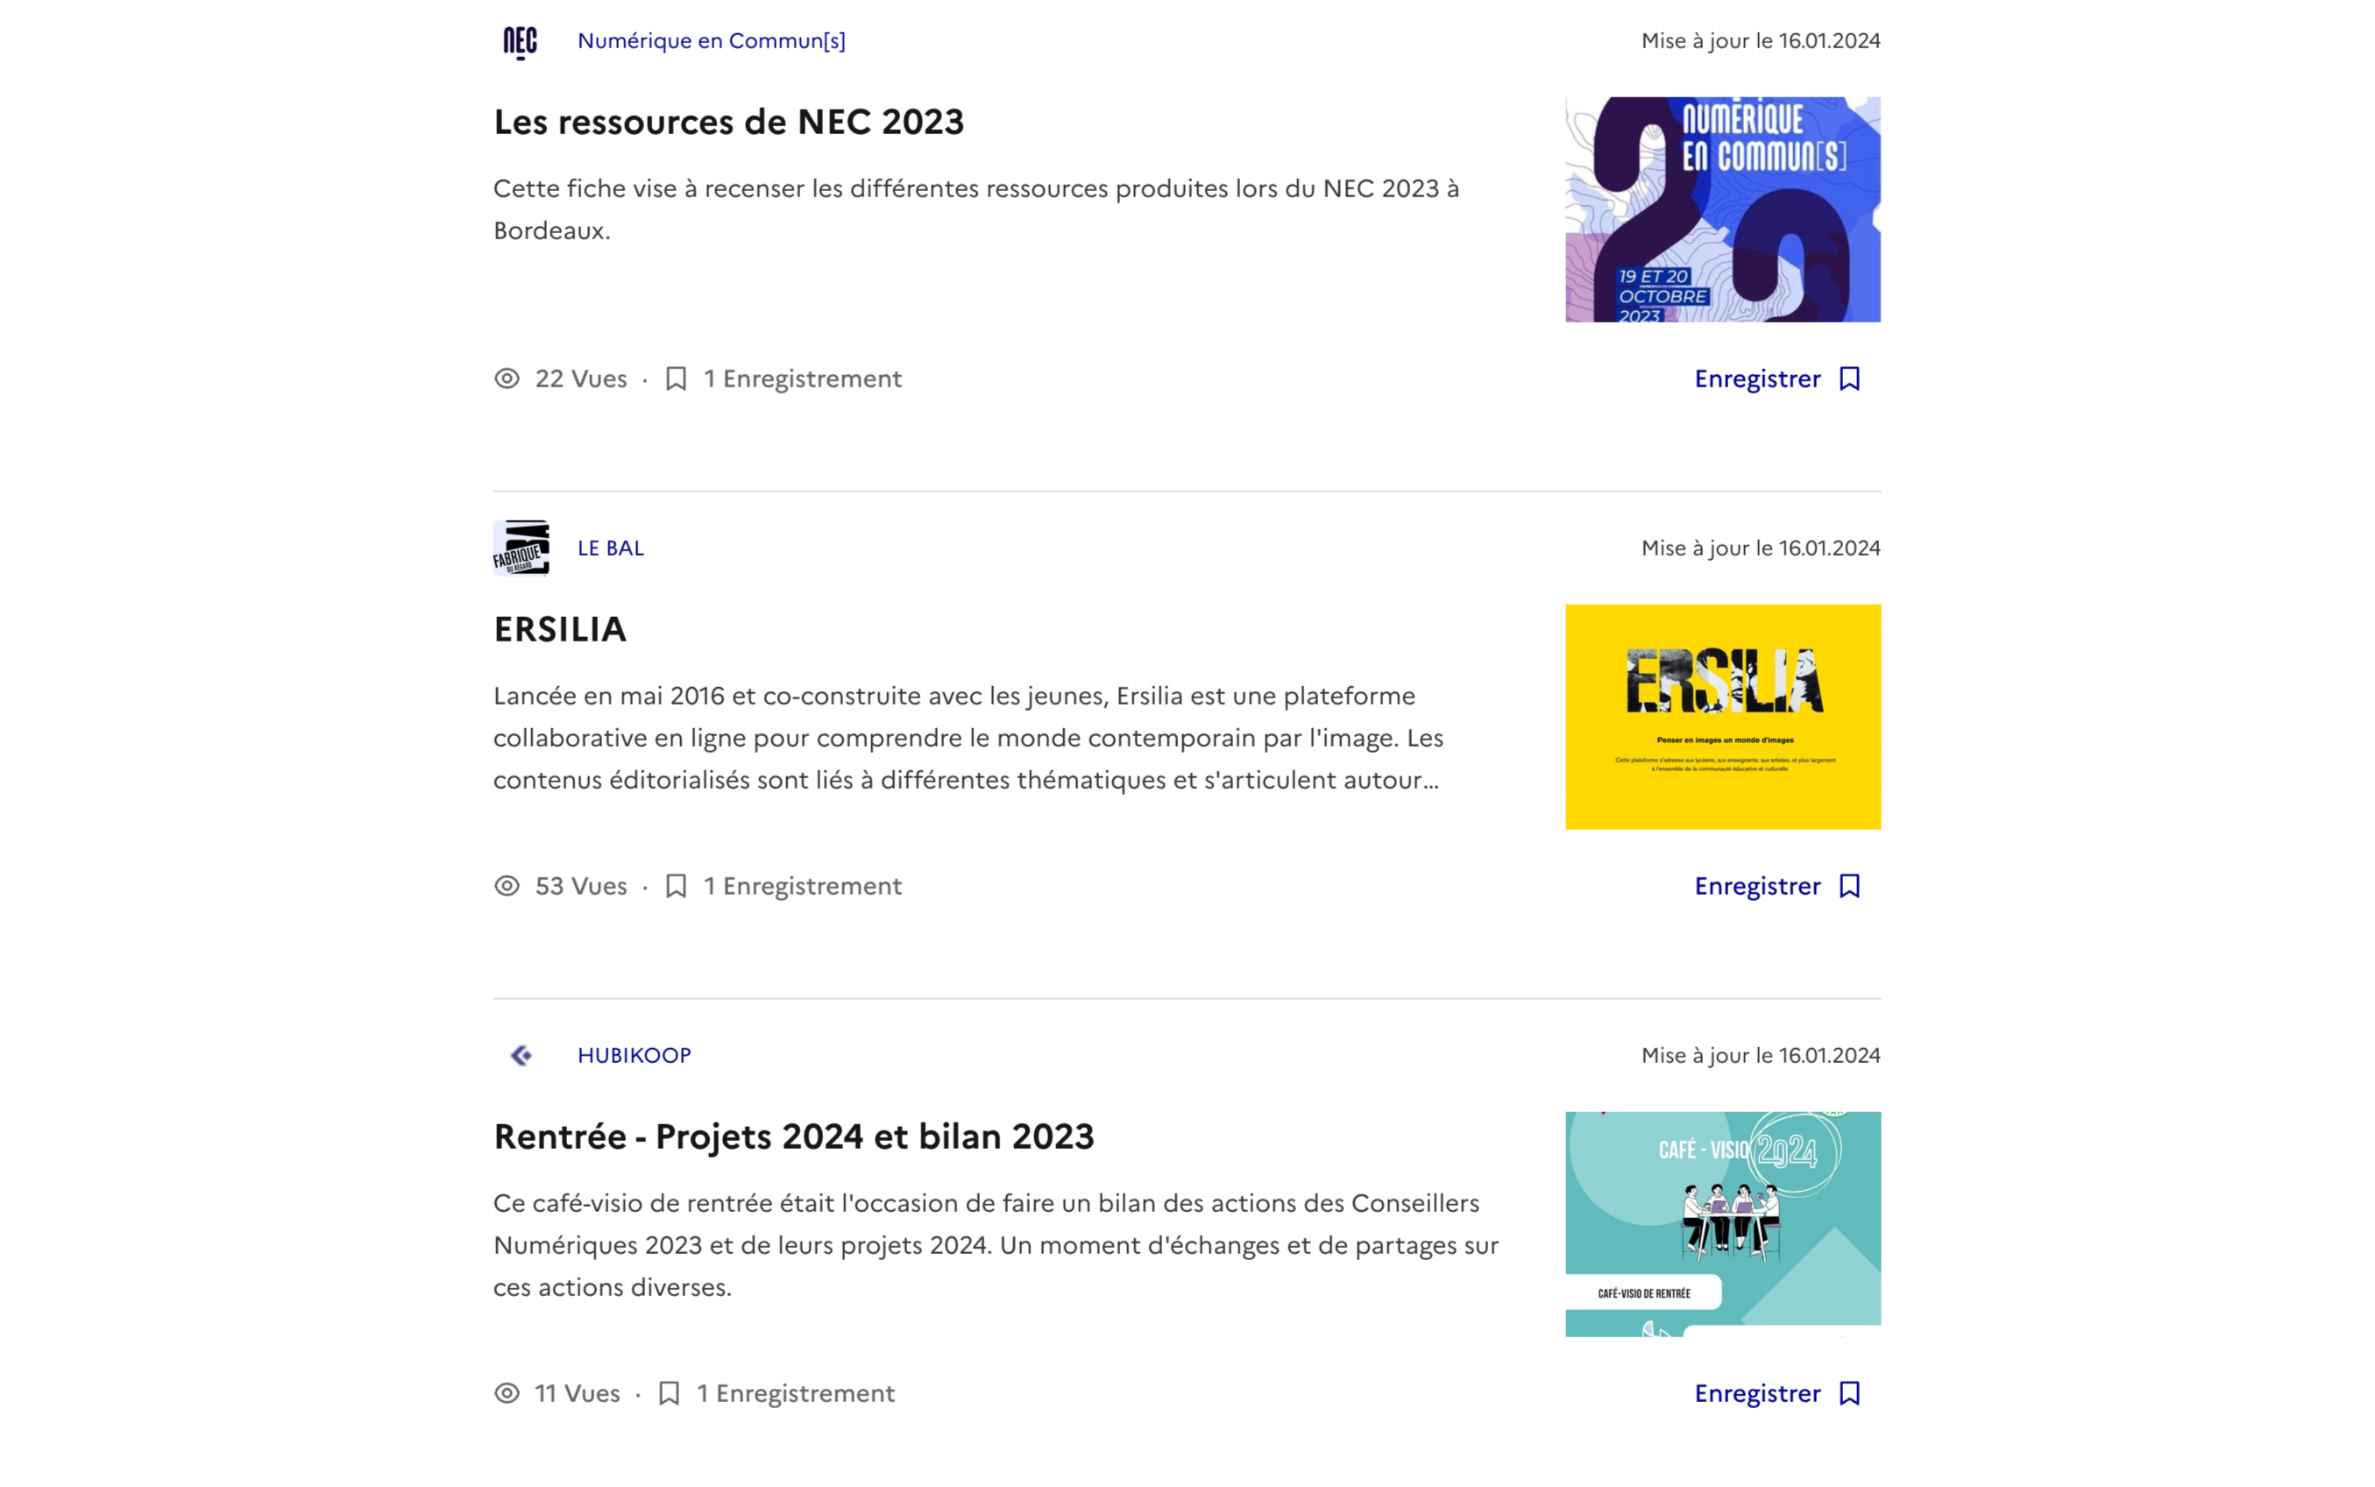The image size is (2375, 1487).
Task: Open the Numérique en Commun[s] profile link
Action: pyautogui.click(x=711, y=40)
